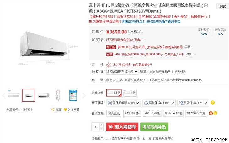This screenshot has width=229, height=143.
Task: Click the energy subsidy lightbulb icon
Action: 109,65
